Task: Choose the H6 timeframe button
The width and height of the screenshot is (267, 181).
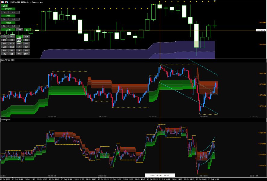Action: click(19, 50)
